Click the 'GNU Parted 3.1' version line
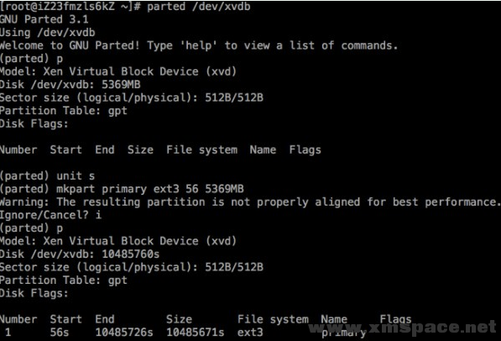 (x=44, y=19)
